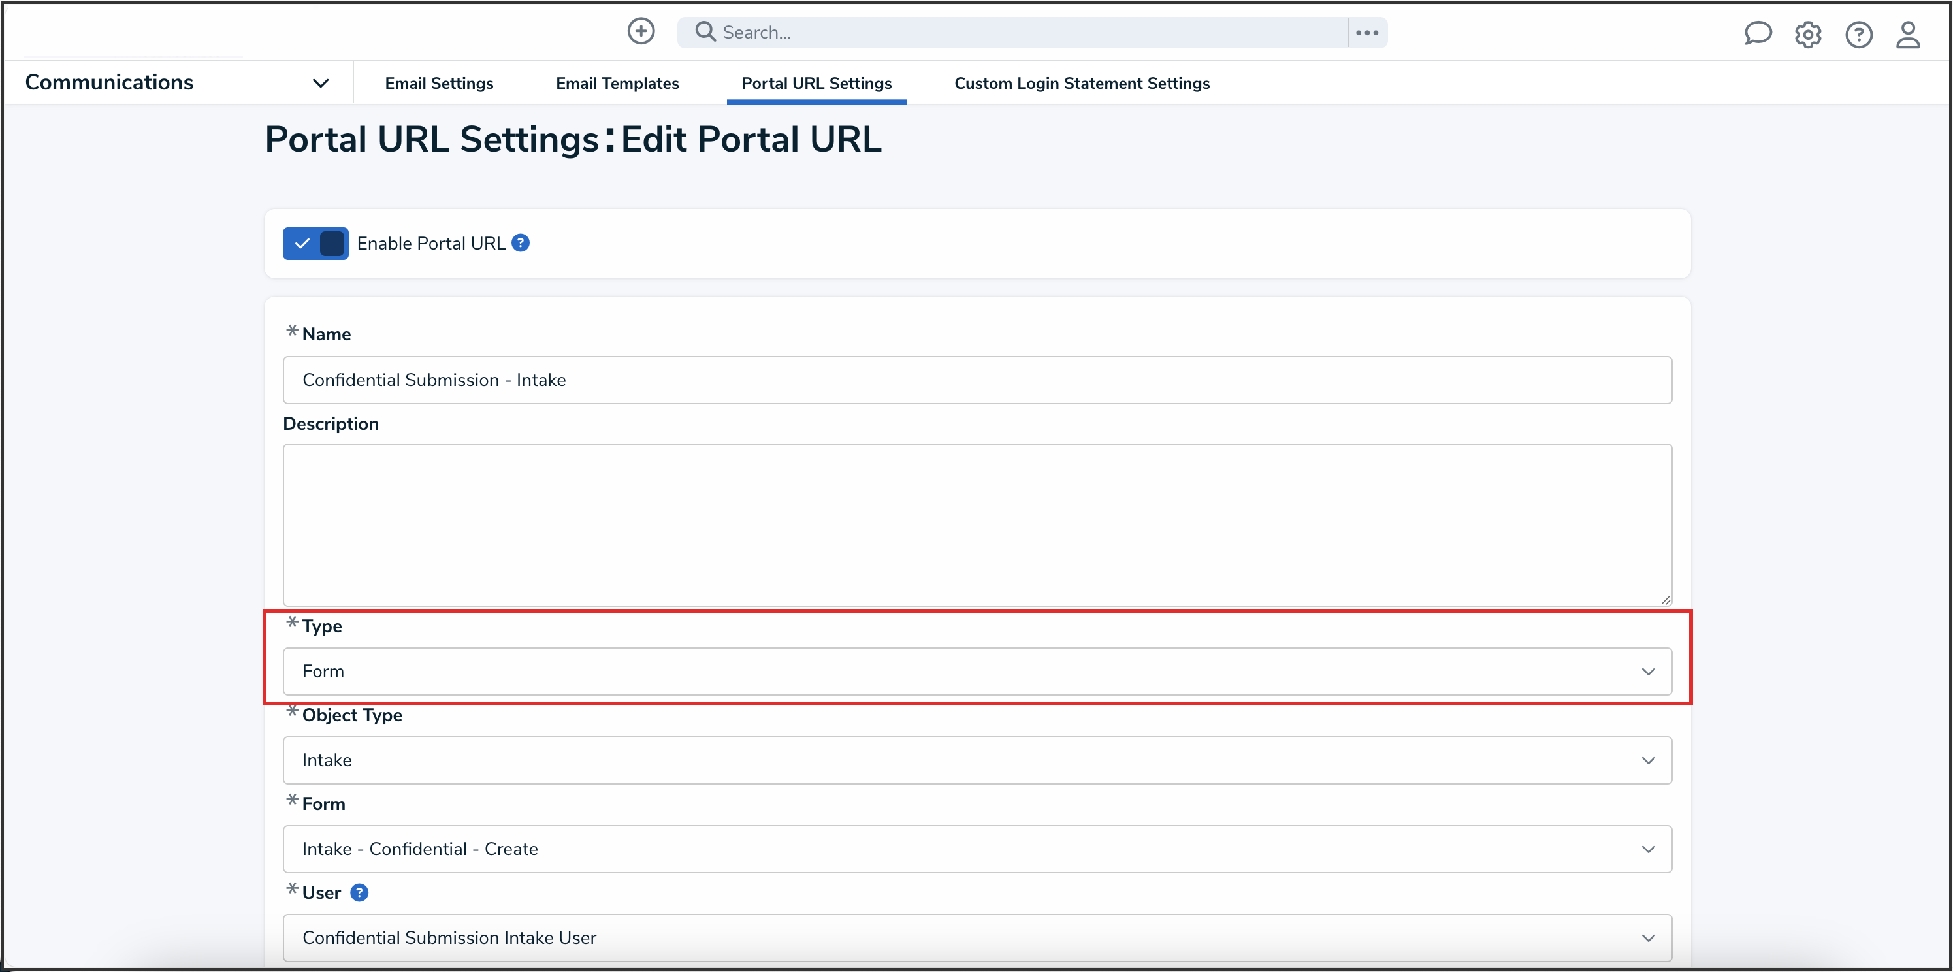Click into the Name text field
Viewport: 1953px width, 972px height.
pos(976,380)
